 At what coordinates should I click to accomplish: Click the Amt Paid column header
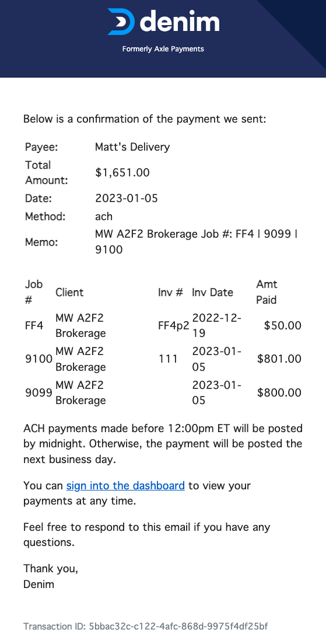(267, 293)
